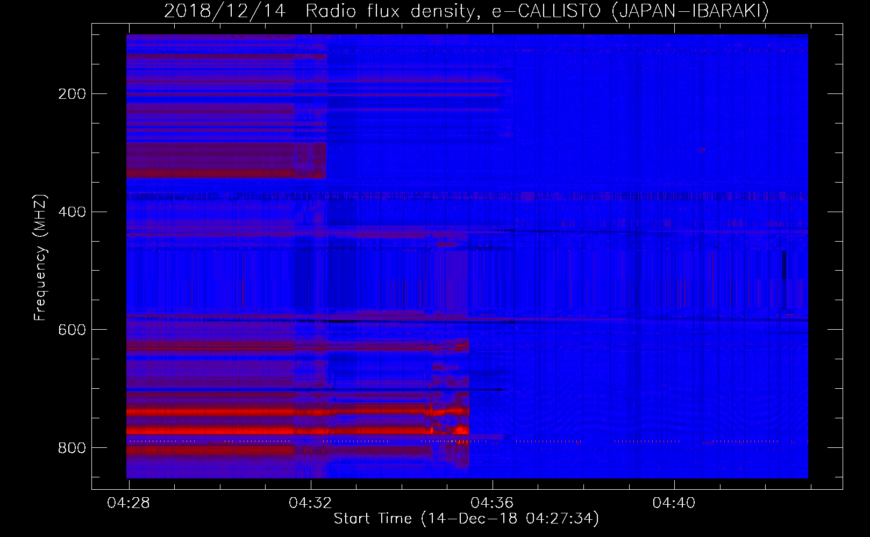Viewport: 870px width, 537px height.
Task: Select the Start Time axis label
Action: (466, 519)
